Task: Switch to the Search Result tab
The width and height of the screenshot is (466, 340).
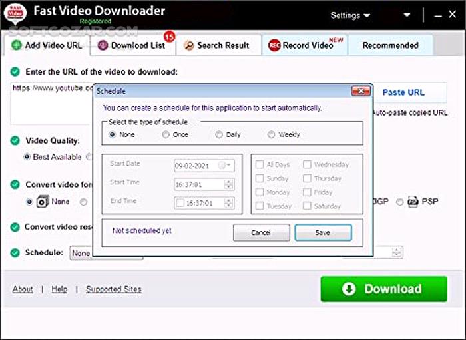Action: click(x=219, y=45)
